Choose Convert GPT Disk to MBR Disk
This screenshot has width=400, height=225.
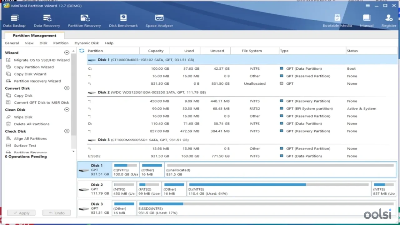click(37, 102)
